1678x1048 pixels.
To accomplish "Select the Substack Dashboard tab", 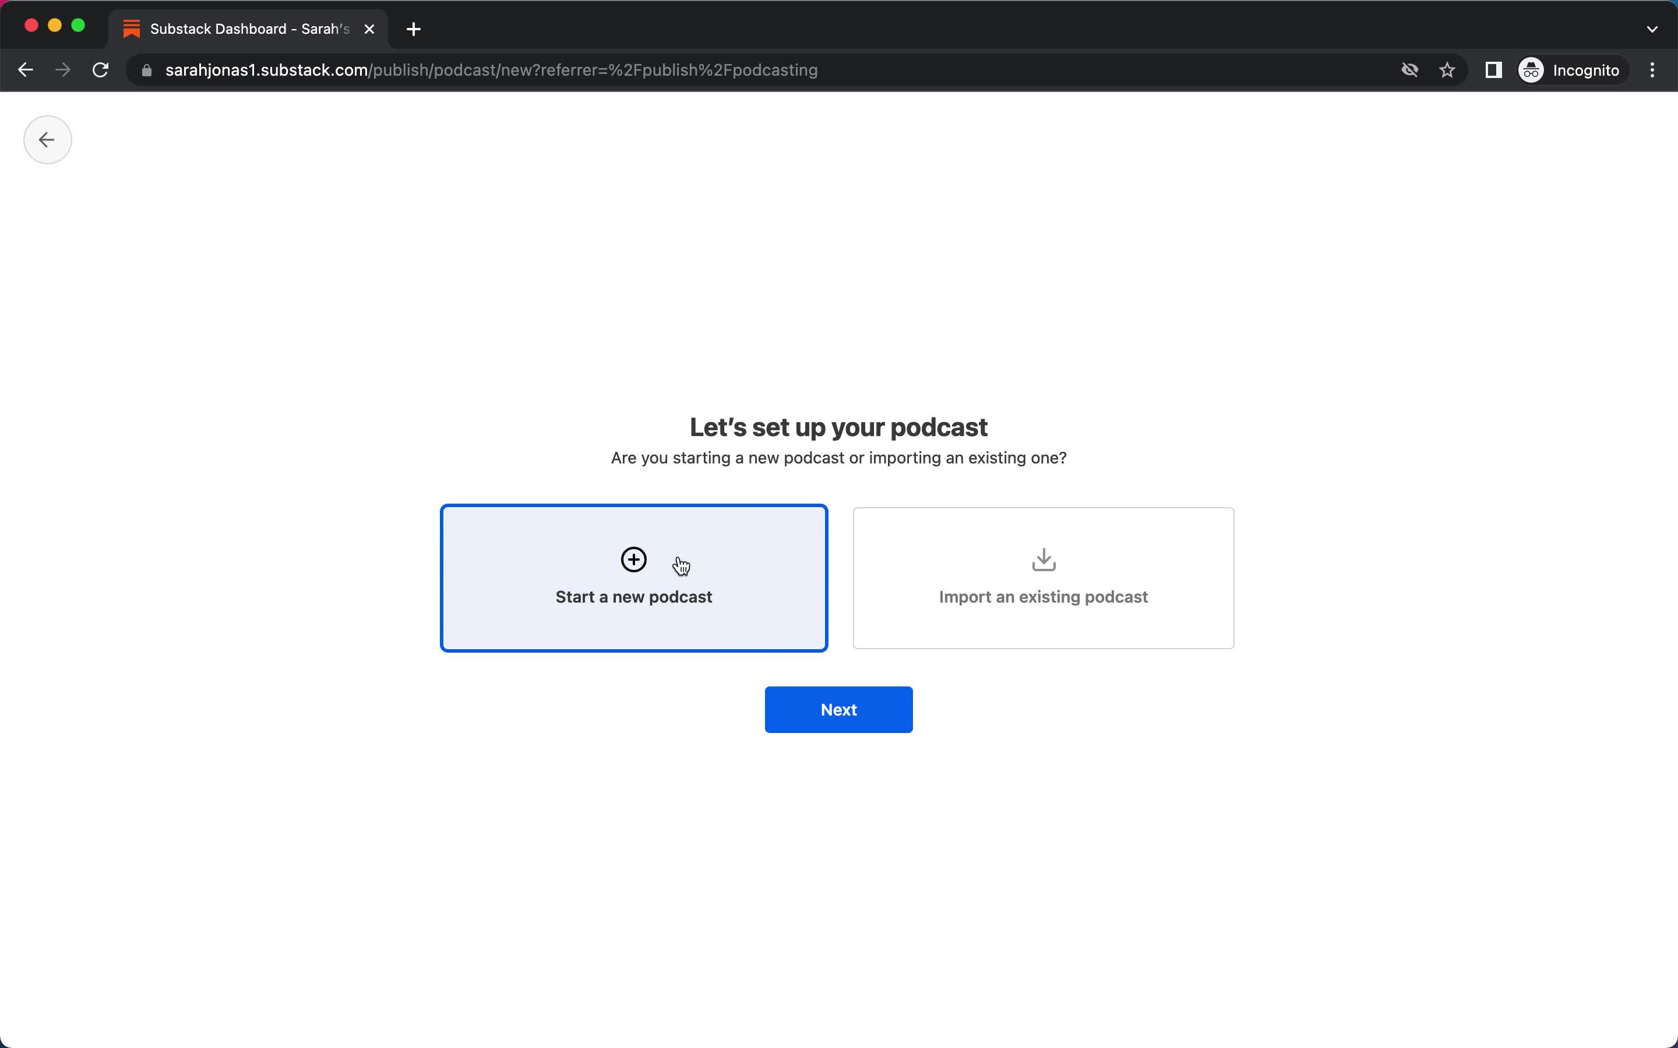I will (248, 29).
